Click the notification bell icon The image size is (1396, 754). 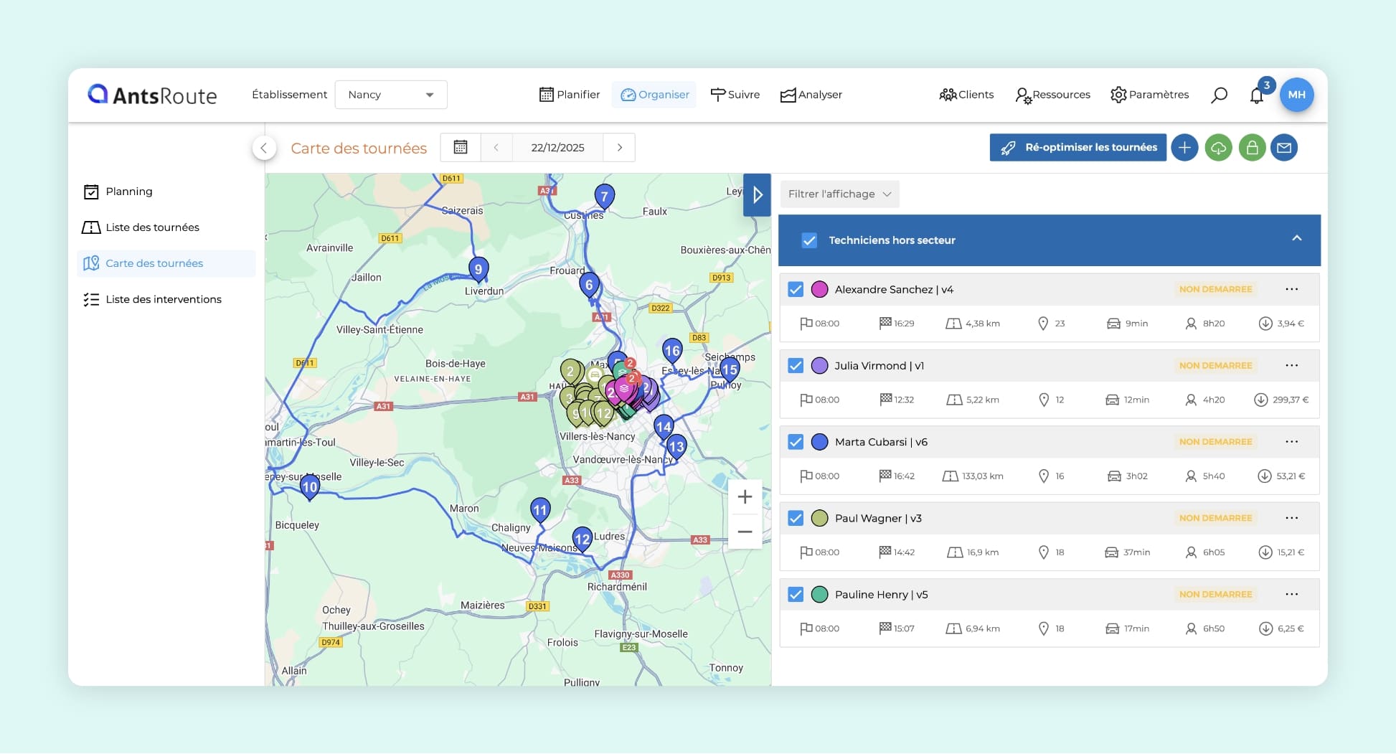click(1256, 95)
